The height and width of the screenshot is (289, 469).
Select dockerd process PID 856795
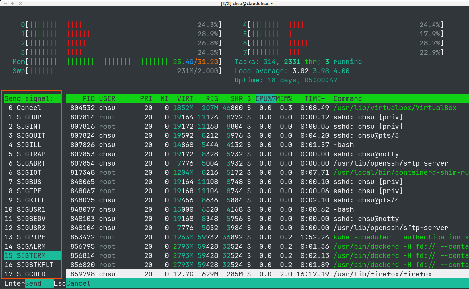[268, 246]
